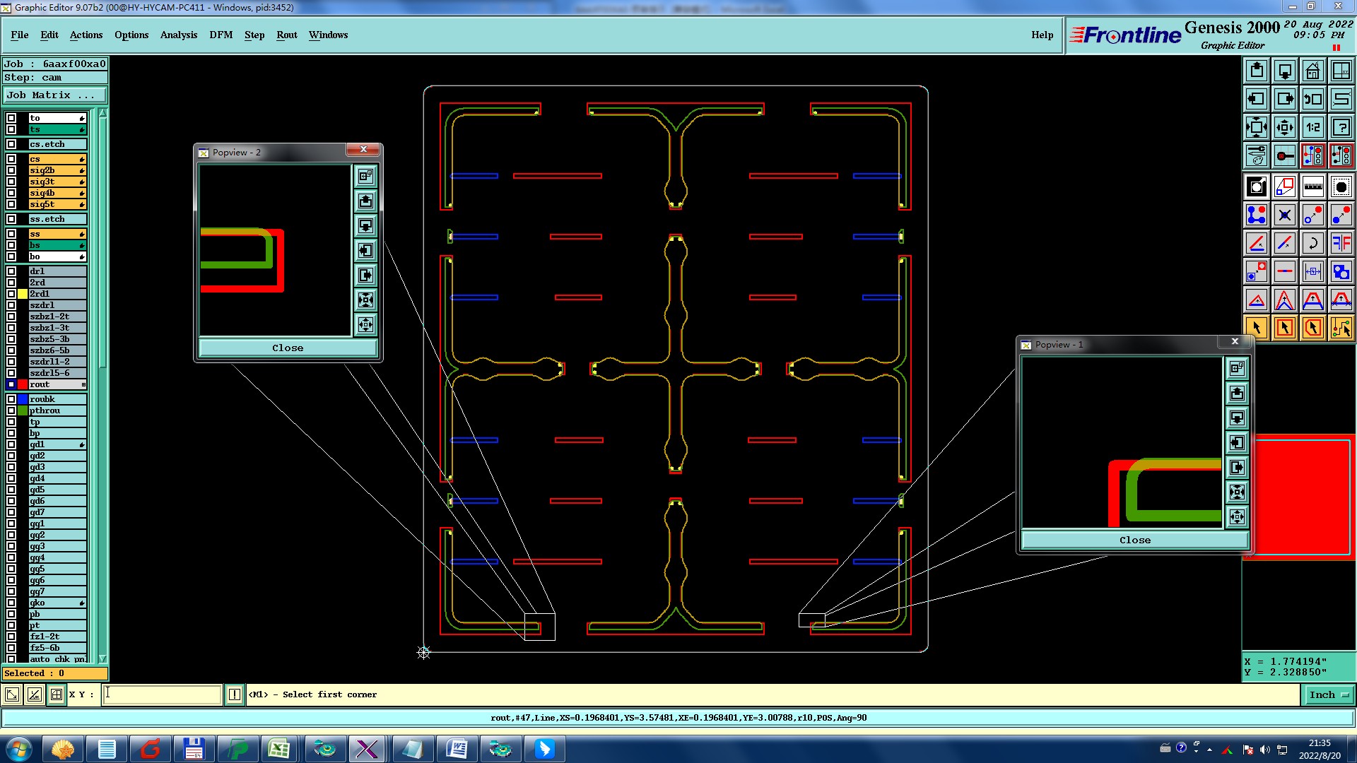Click the octagon feature icon

click(x=1341, y=187)
